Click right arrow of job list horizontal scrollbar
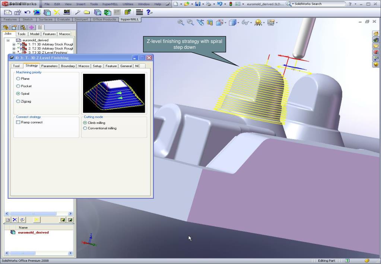Viewport: 381px width, 264px height. point(70,214)
